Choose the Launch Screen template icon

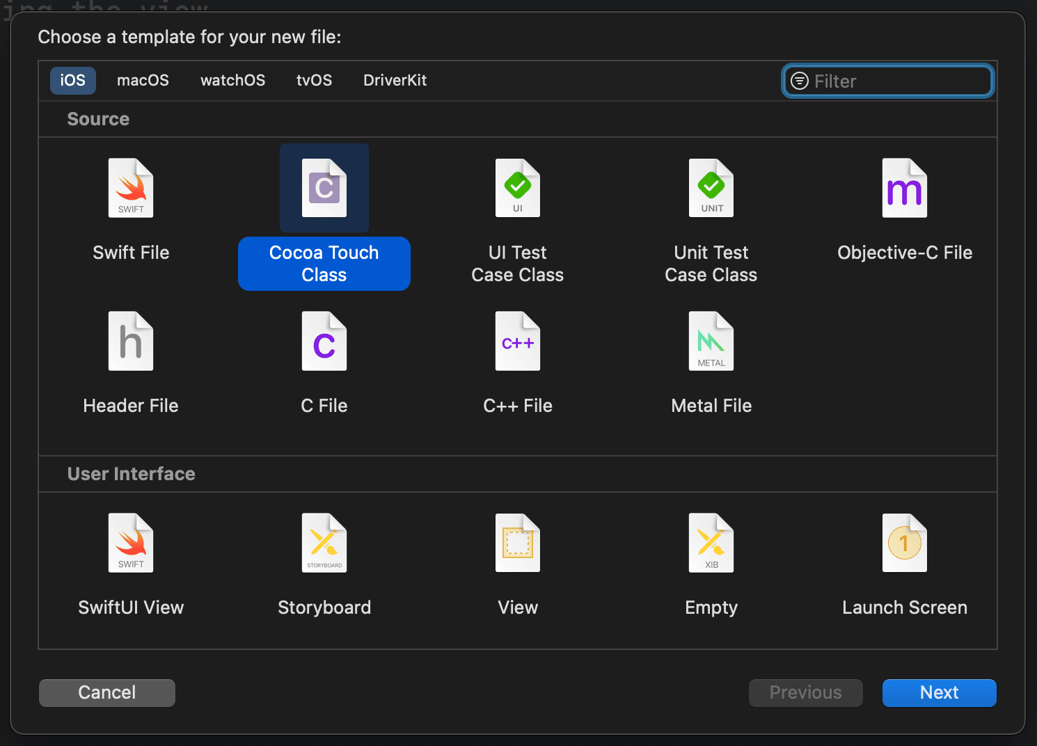905,543
